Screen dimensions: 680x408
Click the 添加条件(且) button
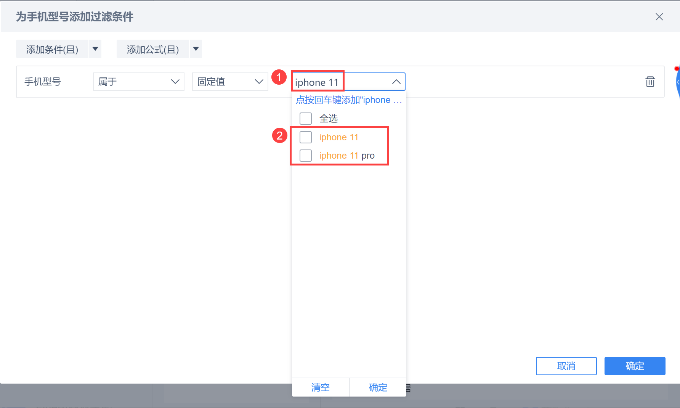pyautogui.click(x=52, y=49)
